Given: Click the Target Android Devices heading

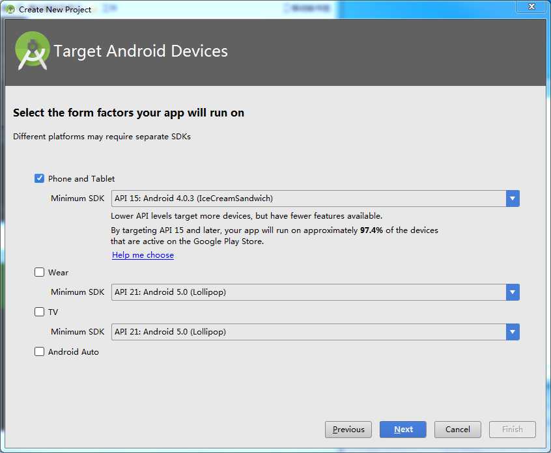Looking at the screenshot, I should [141, 51].
